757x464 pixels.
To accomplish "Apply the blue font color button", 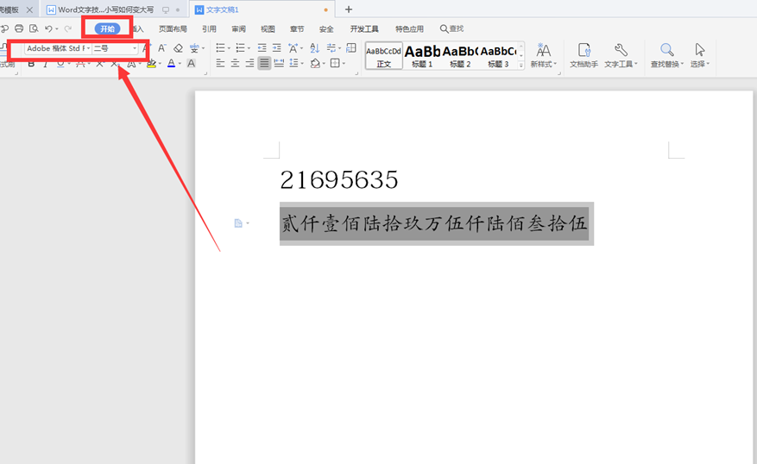I will [171, 64].
